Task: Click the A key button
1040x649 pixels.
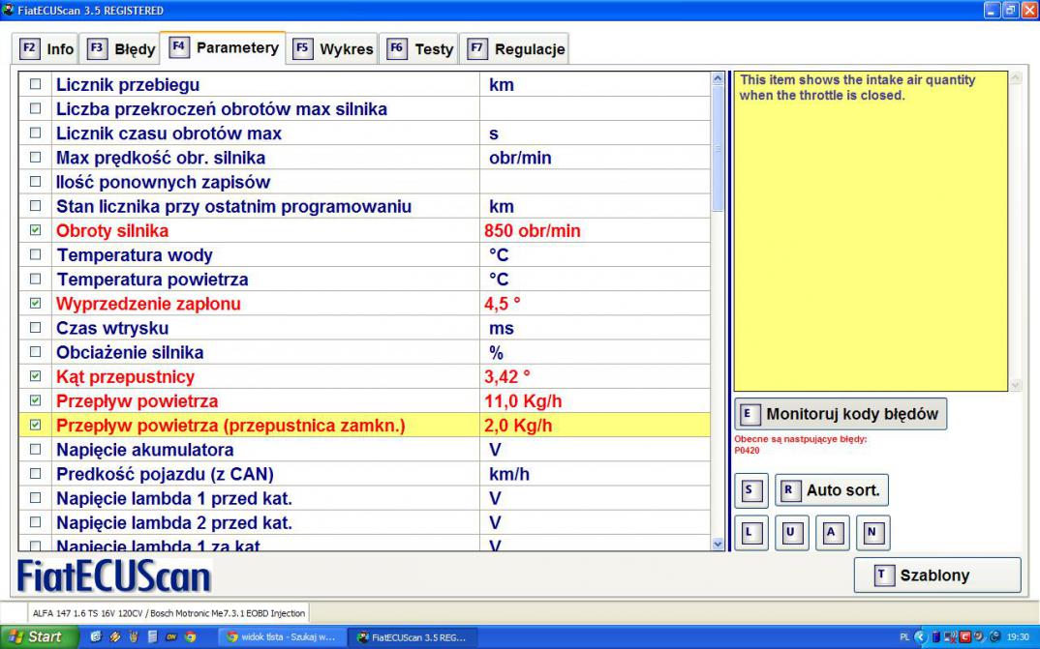Action: pos(833,532)
